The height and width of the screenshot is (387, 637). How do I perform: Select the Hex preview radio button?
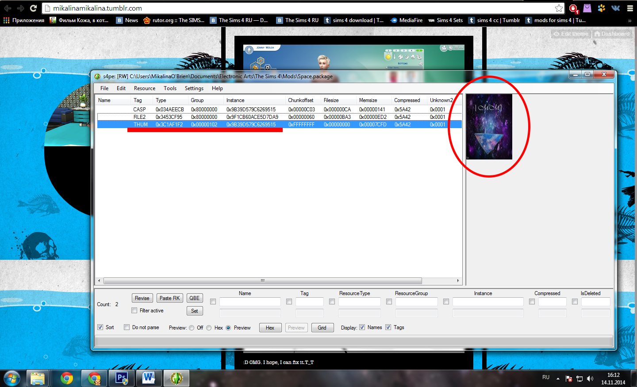[x=209, y=328]
